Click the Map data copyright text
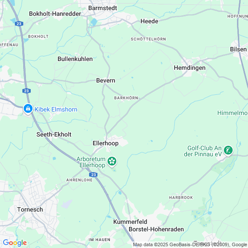The height and width of the screenshot is (248, 248). click(190, 244)
